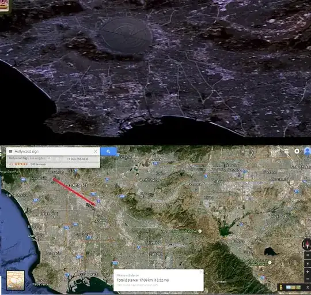311x295 pixels.
Task: Open the 593 reviews link
Action: pyautogui.click(x=38, y=164)
